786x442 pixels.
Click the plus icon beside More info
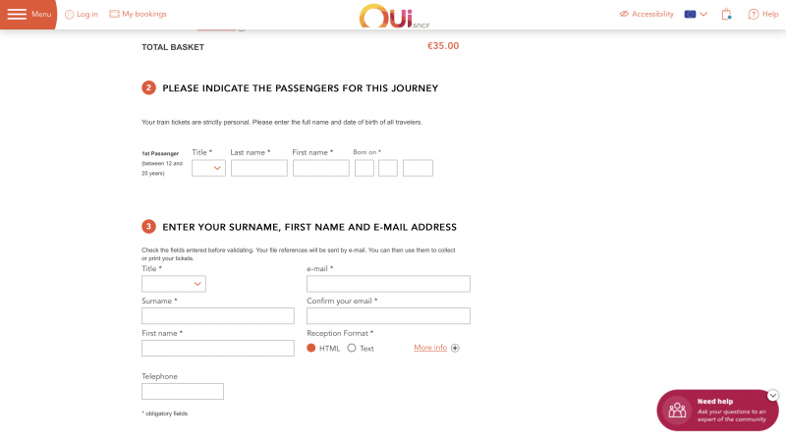(455, 348)
